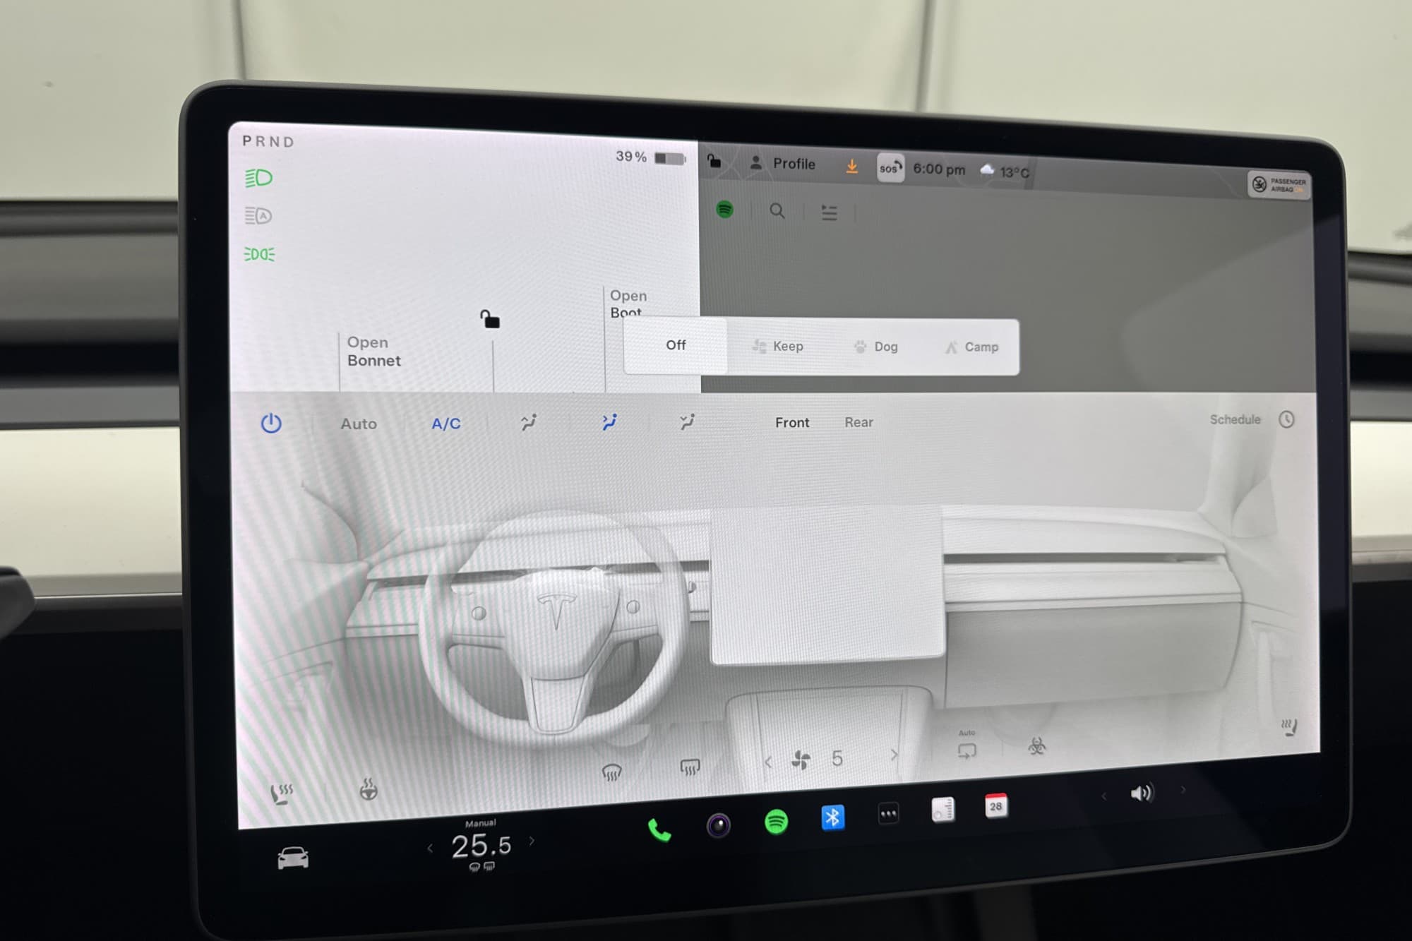The image size is (1412, 941).
Task: Select Dog climate mode
Action: (x=875, y=347)
